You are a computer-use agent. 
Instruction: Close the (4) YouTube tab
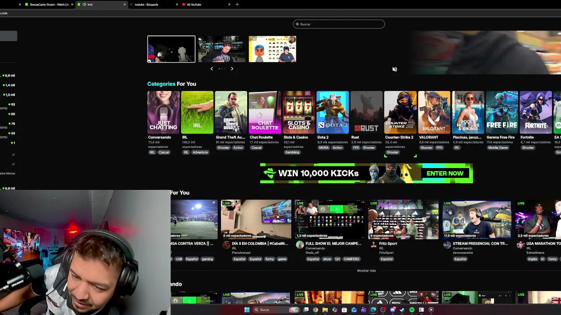click(229, 4)
